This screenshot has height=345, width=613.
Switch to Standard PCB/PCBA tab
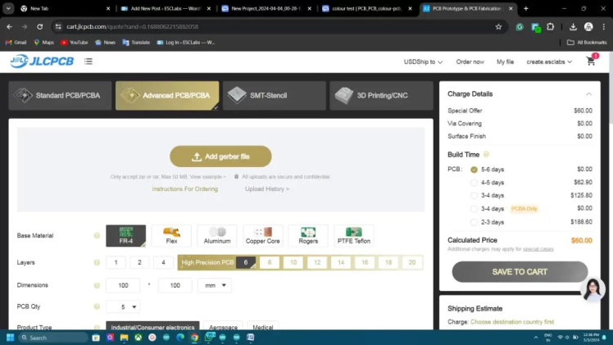60,95
